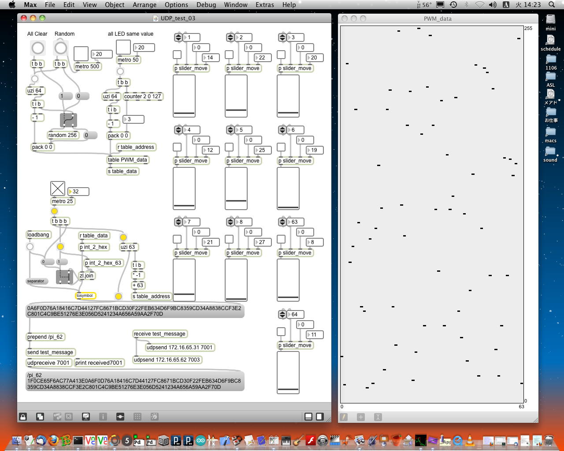Screen dimensions: 564x451
Task: Open the inspector 'i' icon in patcher toolbar
Action: (x=103, y=416)
